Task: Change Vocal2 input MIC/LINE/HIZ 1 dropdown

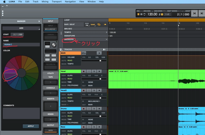Action: [94, 101]
